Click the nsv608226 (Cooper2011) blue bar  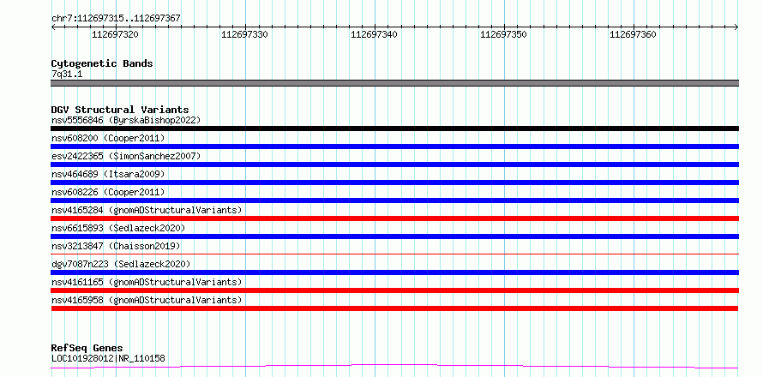coord(394,200)
